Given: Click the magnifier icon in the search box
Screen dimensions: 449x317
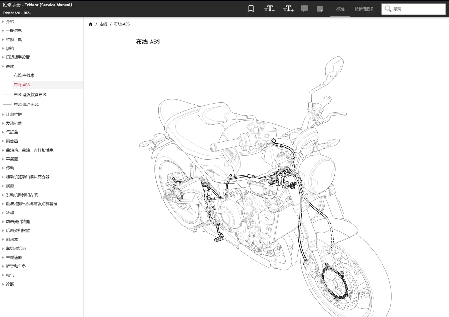Looking at the screenshot, I should point(388,9).
